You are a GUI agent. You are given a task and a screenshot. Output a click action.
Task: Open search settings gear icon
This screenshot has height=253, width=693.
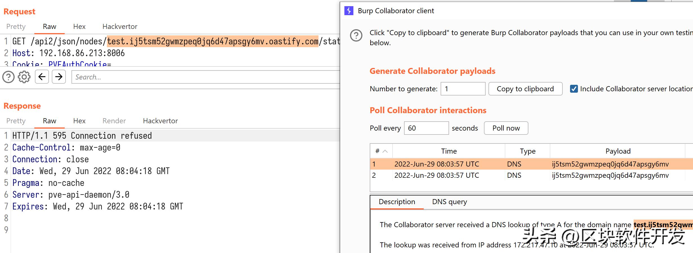(24, 77)
